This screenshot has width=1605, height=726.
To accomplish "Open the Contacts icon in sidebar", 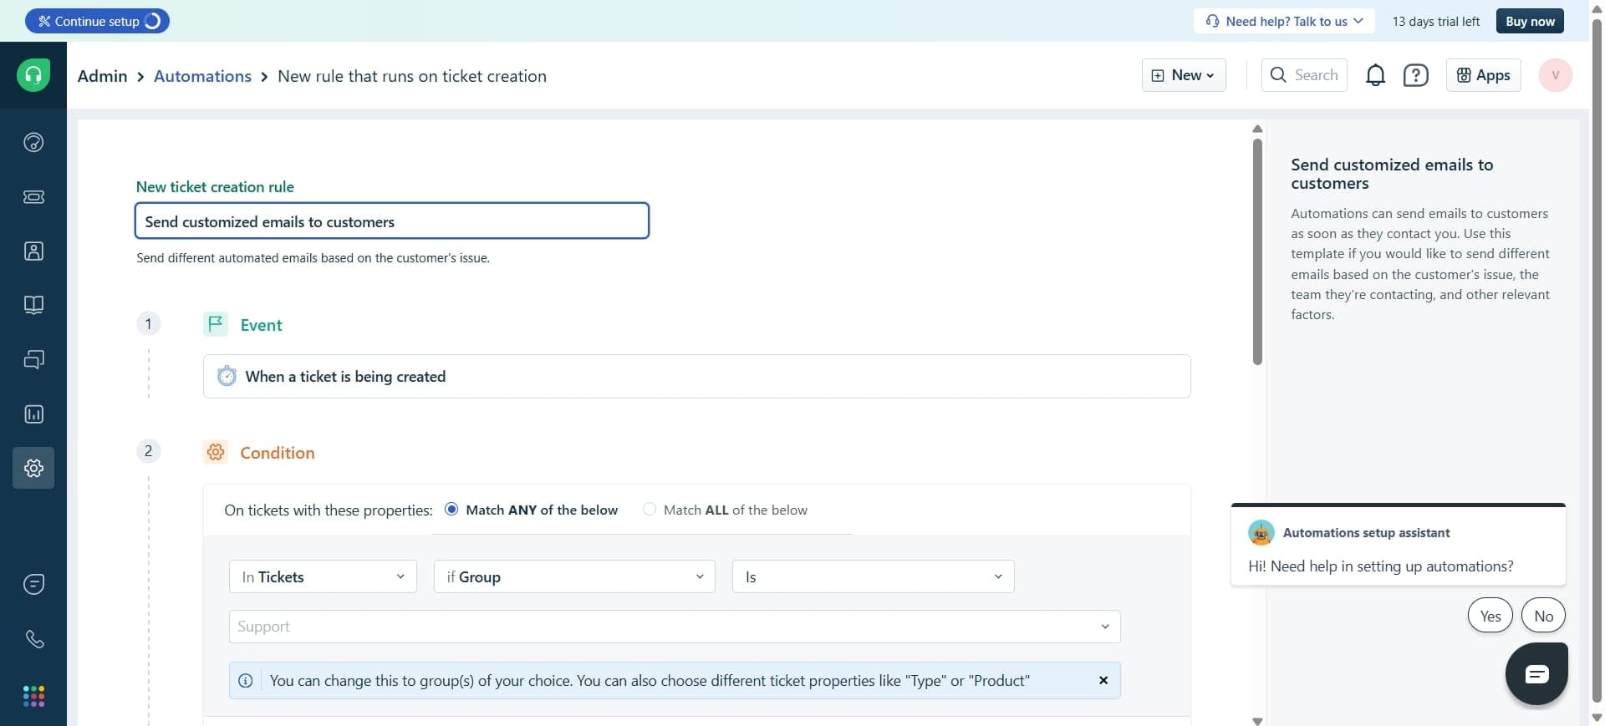I will [33, 251].
